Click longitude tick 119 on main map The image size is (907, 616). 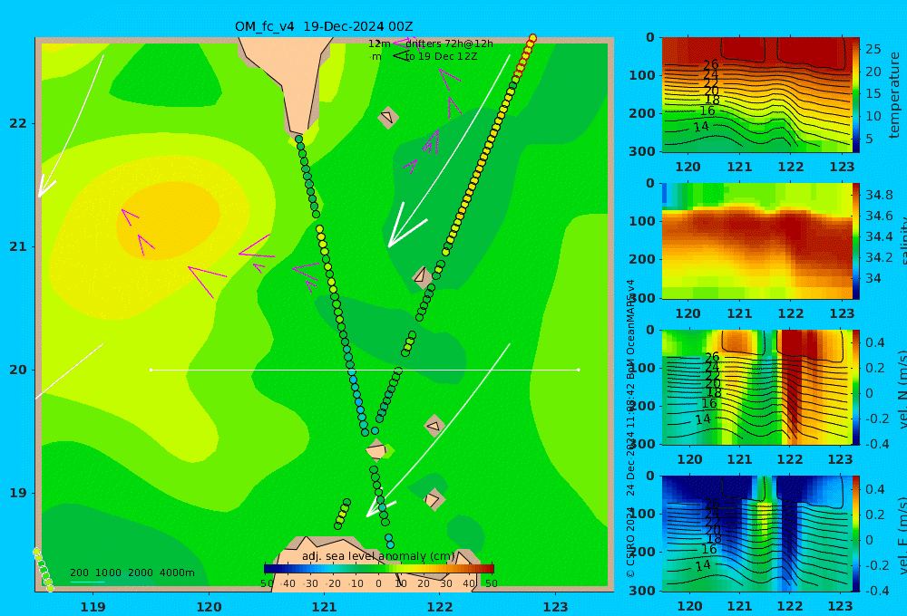tap(93, 607)
